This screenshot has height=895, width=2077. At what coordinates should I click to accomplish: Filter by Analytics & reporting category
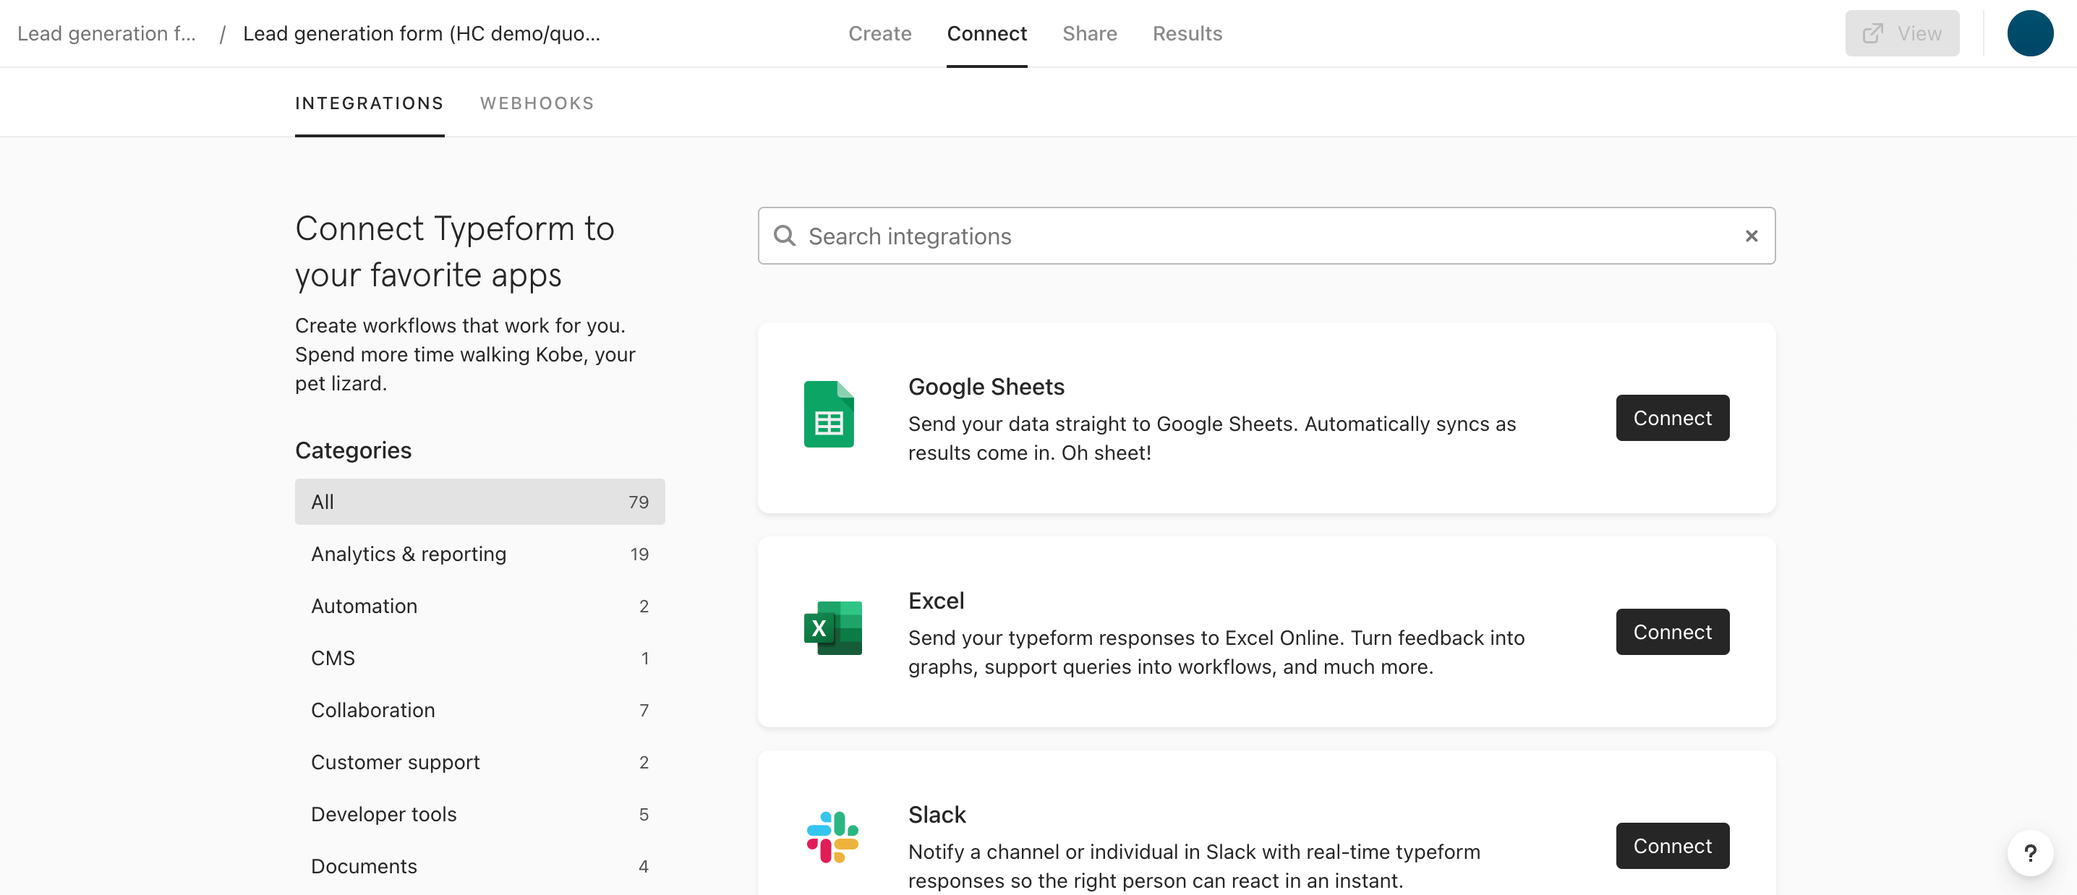click(479, 553)
